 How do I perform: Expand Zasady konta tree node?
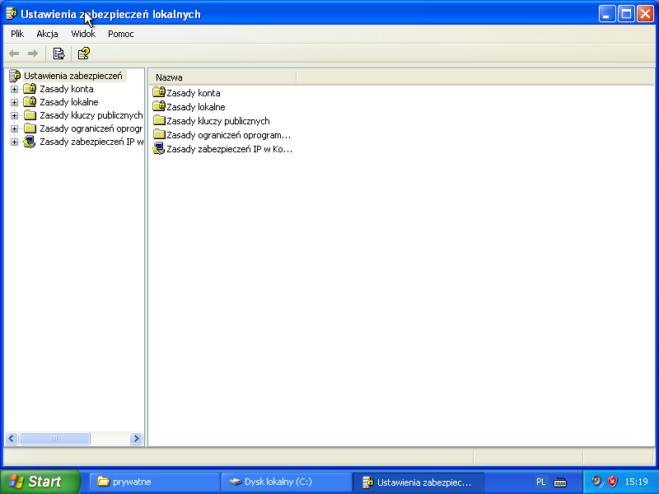coord(14,89)
